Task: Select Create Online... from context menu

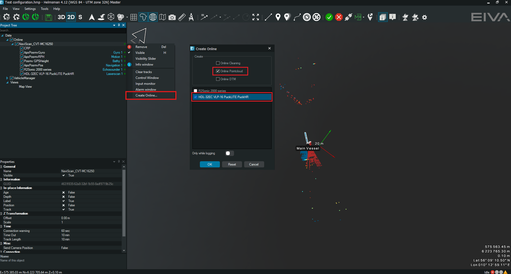Action: (151, 95)
